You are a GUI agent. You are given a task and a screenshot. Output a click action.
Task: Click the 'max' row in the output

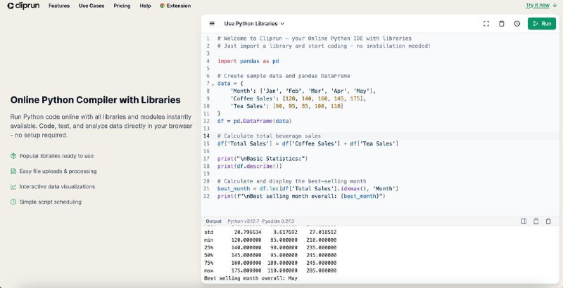pos(270,270)
